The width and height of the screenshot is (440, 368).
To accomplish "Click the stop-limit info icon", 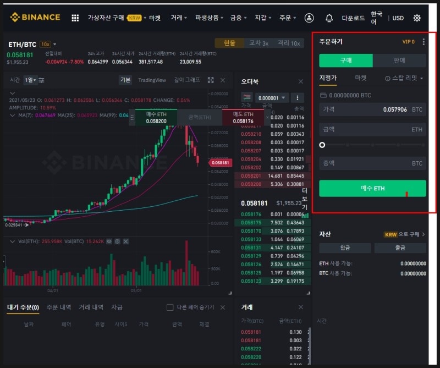I will pyautogui.click(x=387, y=79).
